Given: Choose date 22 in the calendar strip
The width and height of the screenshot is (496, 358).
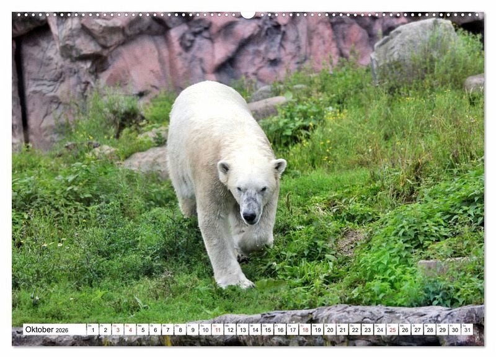Looking at the screenshot, I should click(x=355, y=329).
